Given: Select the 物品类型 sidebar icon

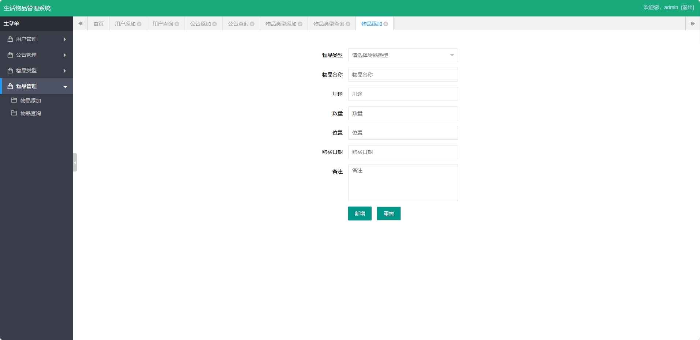Looking at the screenshot, I should coord(10,71).
